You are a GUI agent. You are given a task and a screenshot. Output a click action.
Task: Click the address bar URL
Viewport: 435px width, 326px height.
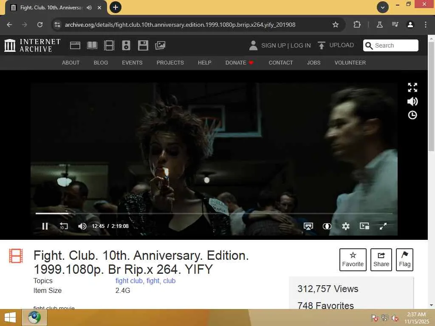click(180, 25)
